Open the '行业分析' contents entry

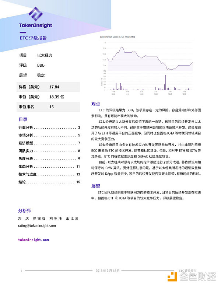pyautogui.click(x=49, y=127)
